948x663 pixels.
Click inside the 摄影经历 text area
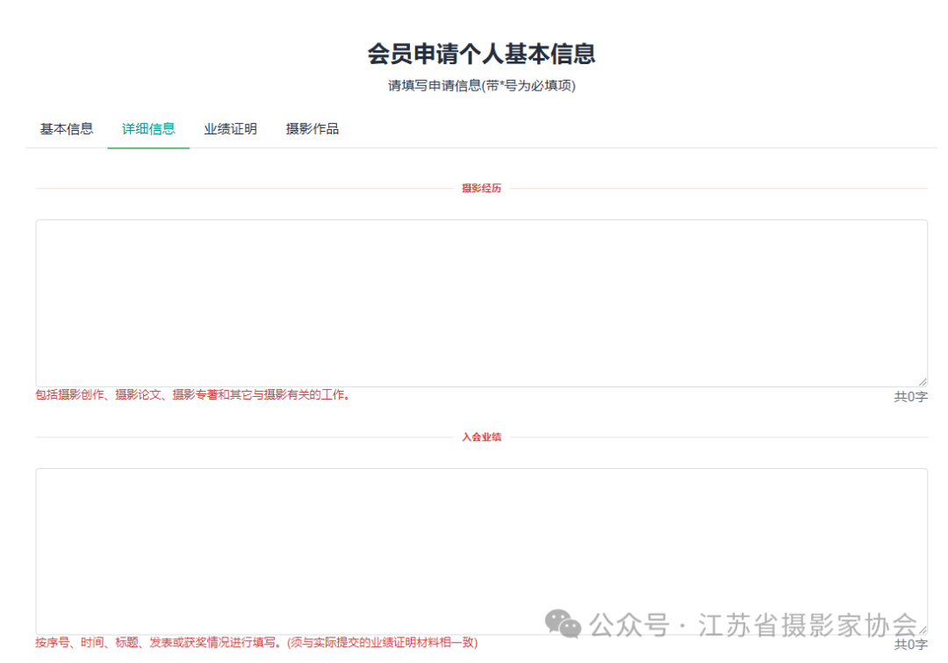(x=481, y=303)
